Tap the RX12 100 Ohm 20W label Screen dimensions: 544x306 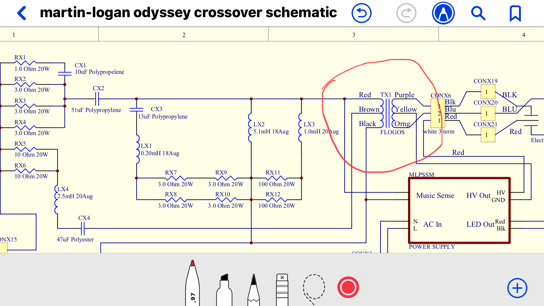click(x=276, y=200)
